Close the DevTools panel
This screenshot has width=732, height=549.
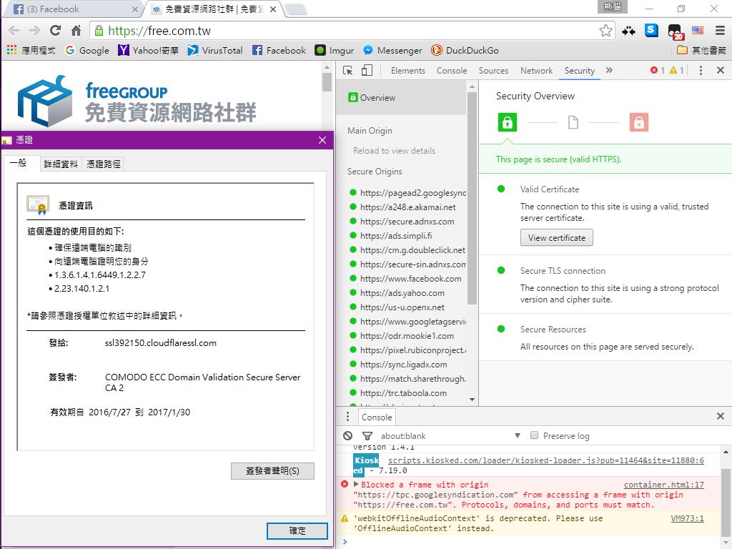tap(721, 70)
